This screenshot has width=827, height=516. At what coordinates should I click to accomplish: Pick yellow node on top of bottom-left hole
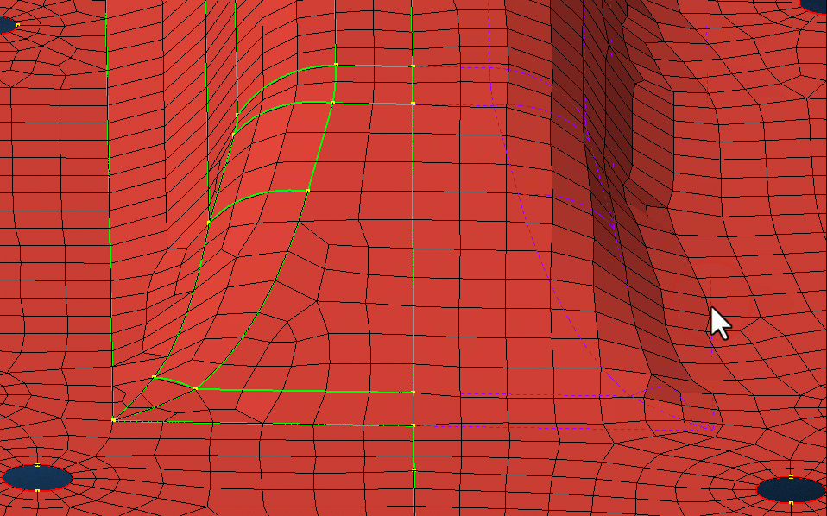pos(37,465)
